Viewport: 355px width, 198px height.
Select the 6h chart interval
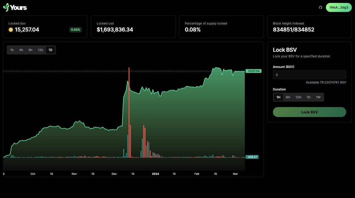tap(30, 50)
